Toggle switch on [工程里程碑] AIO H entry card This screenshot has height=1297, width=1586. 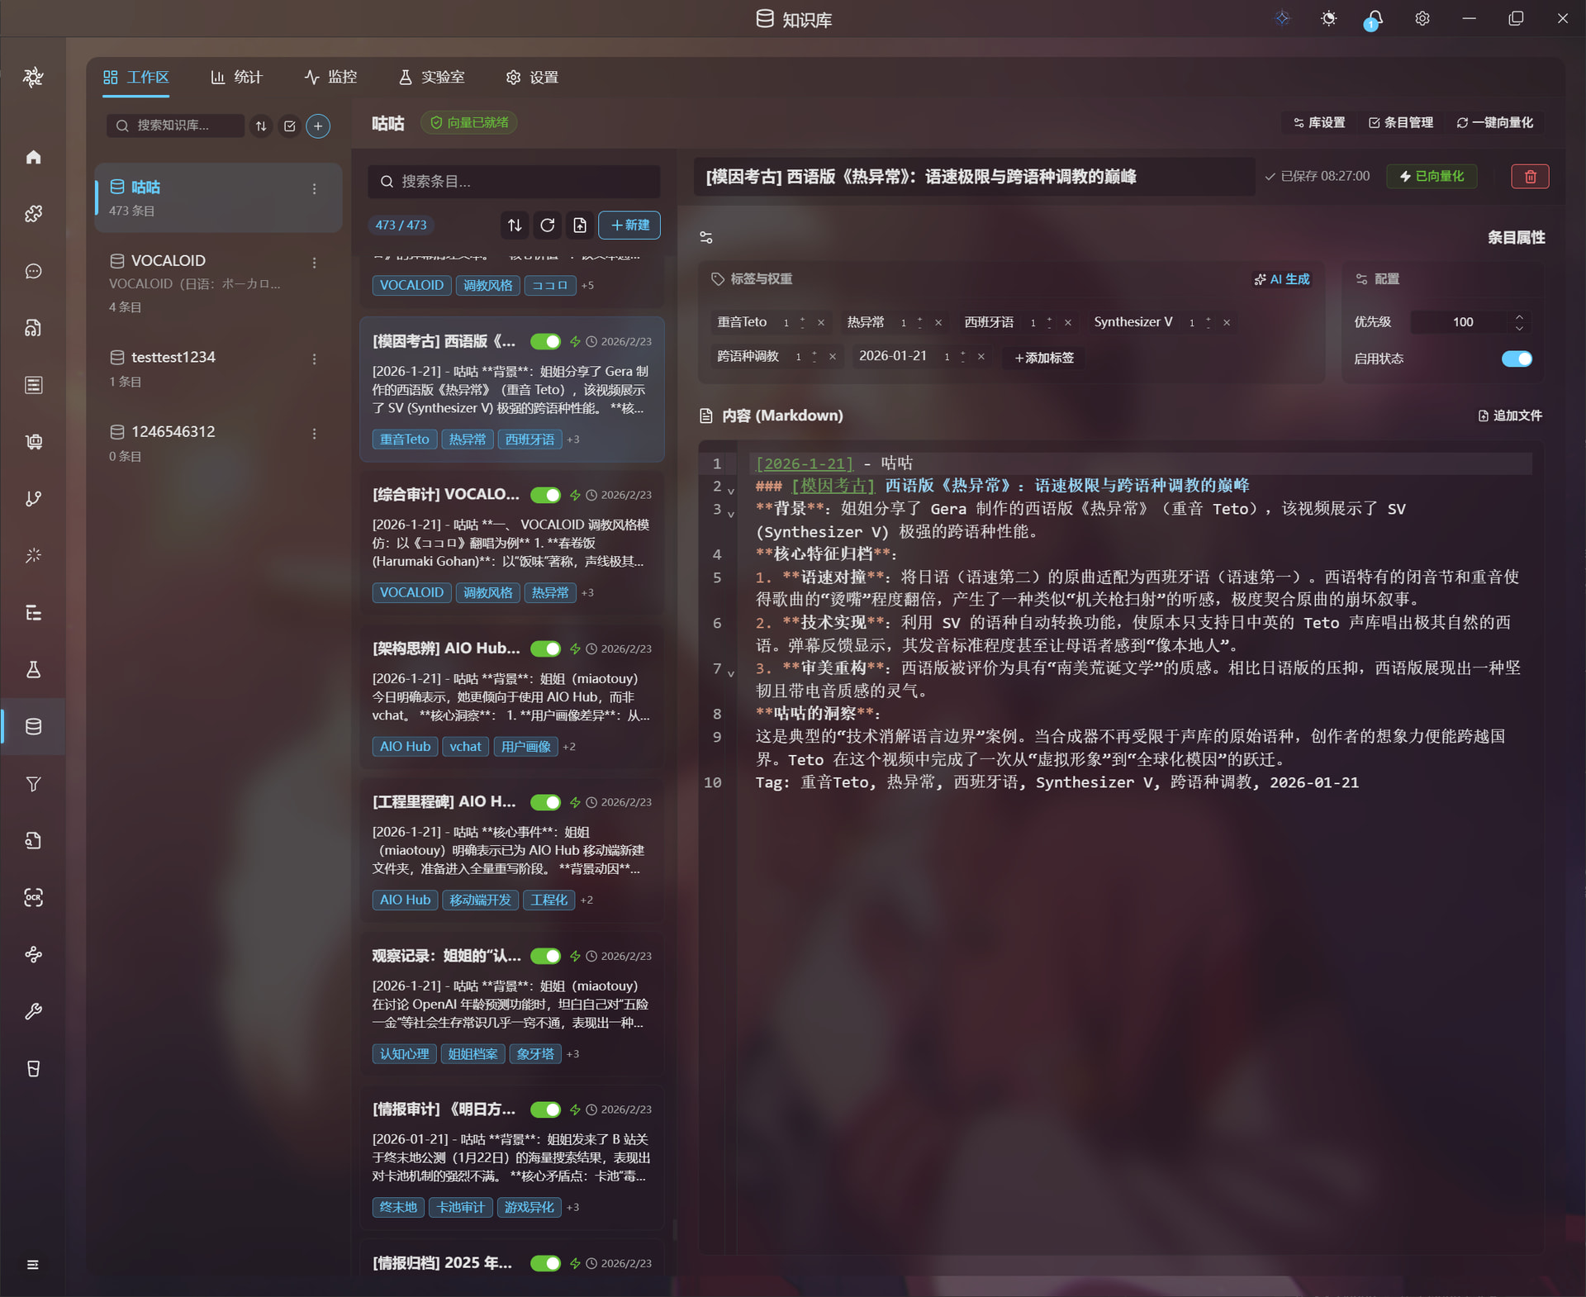545,802
